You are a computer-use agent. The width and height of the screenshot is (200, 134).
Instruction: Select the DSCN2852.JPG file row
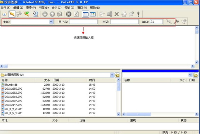(x=58, y=93)
